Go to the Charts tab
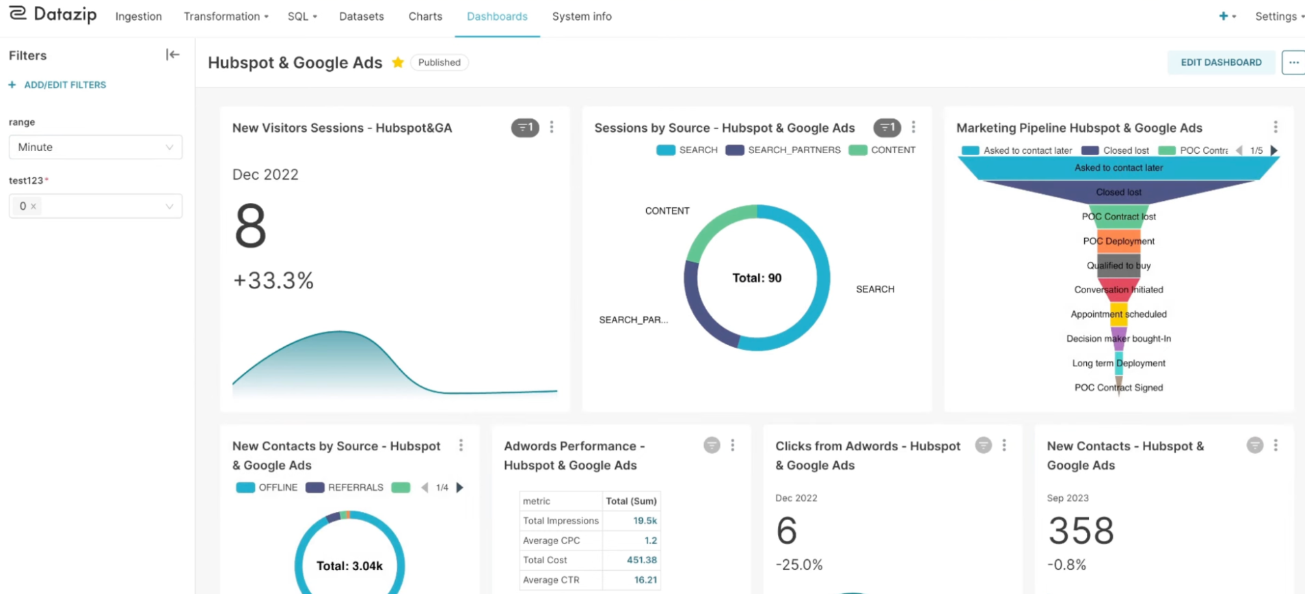This screenshot has height=594, width=1305. coord(425,16)
